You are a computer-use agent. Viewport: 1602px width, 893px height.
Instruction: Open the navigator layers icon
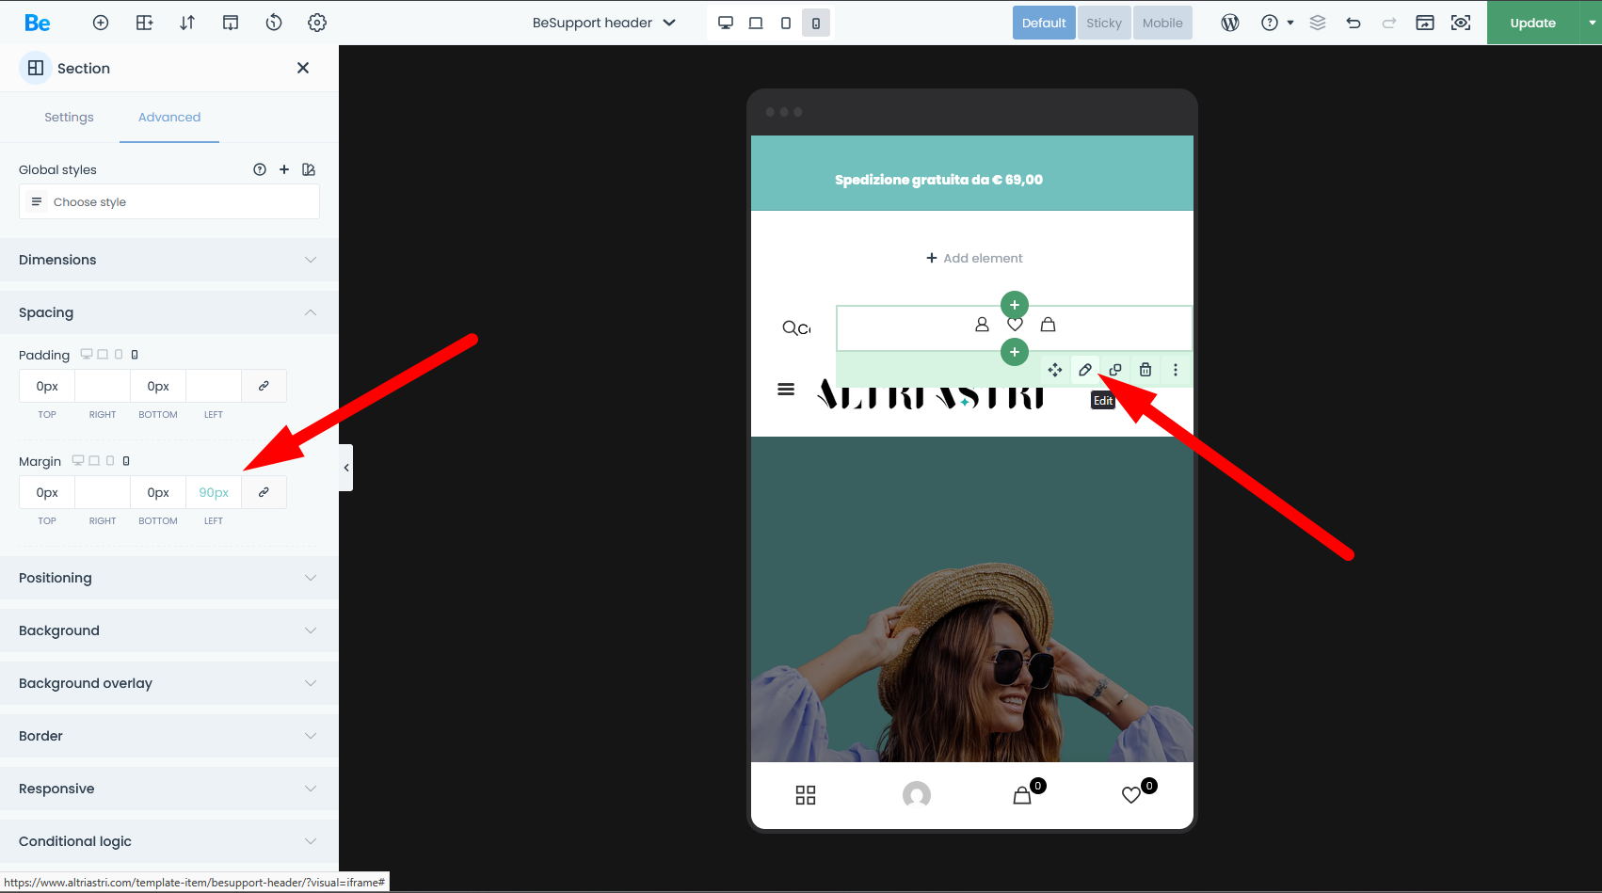tap(1318, 23)
